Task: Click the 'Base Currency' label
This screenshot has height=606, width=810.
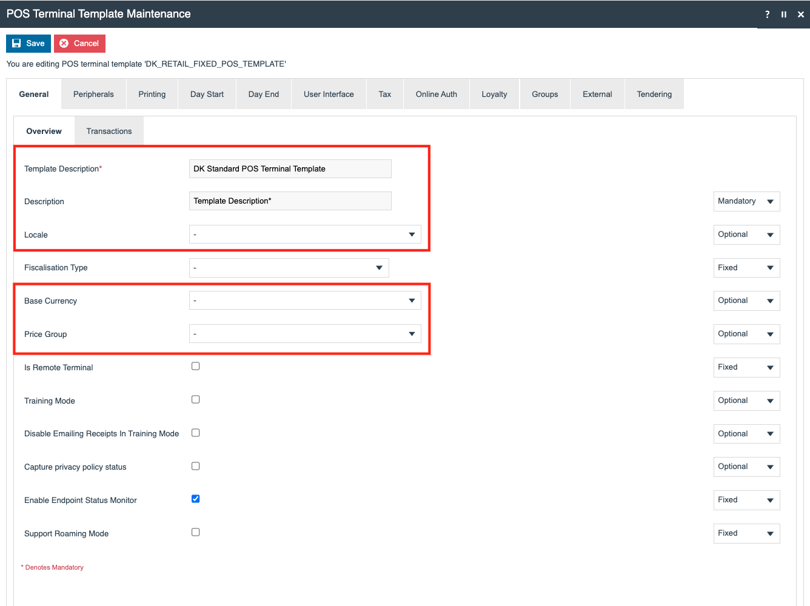Action: point(51,301)
